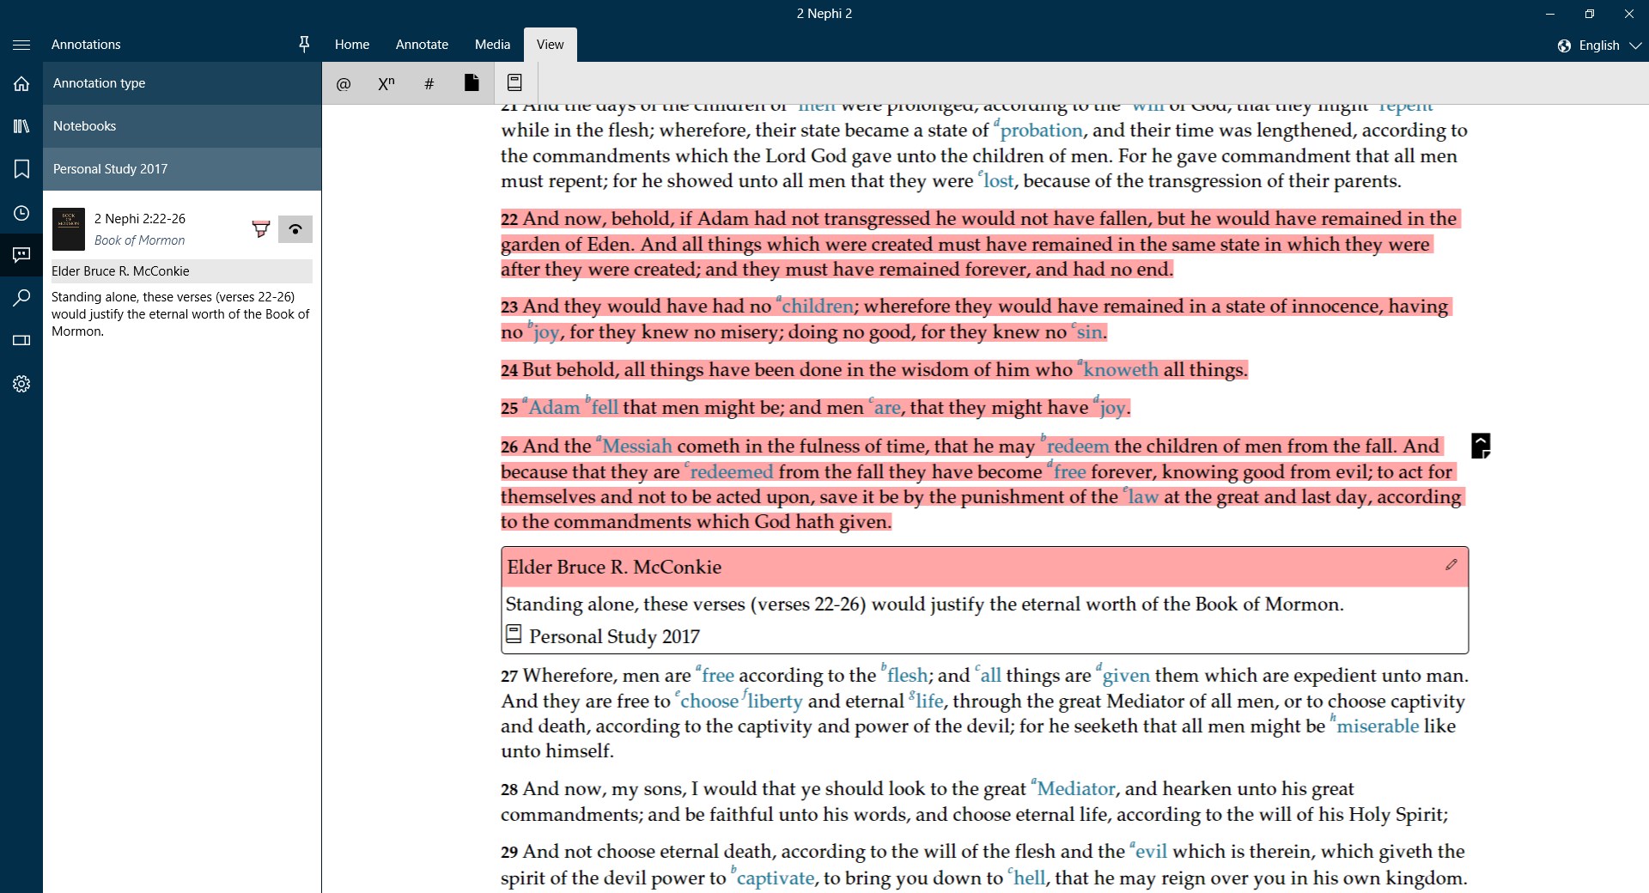Open Search from the sidebar
The height and width of the screenshot is (893, 1649).
tap(21, 298)
